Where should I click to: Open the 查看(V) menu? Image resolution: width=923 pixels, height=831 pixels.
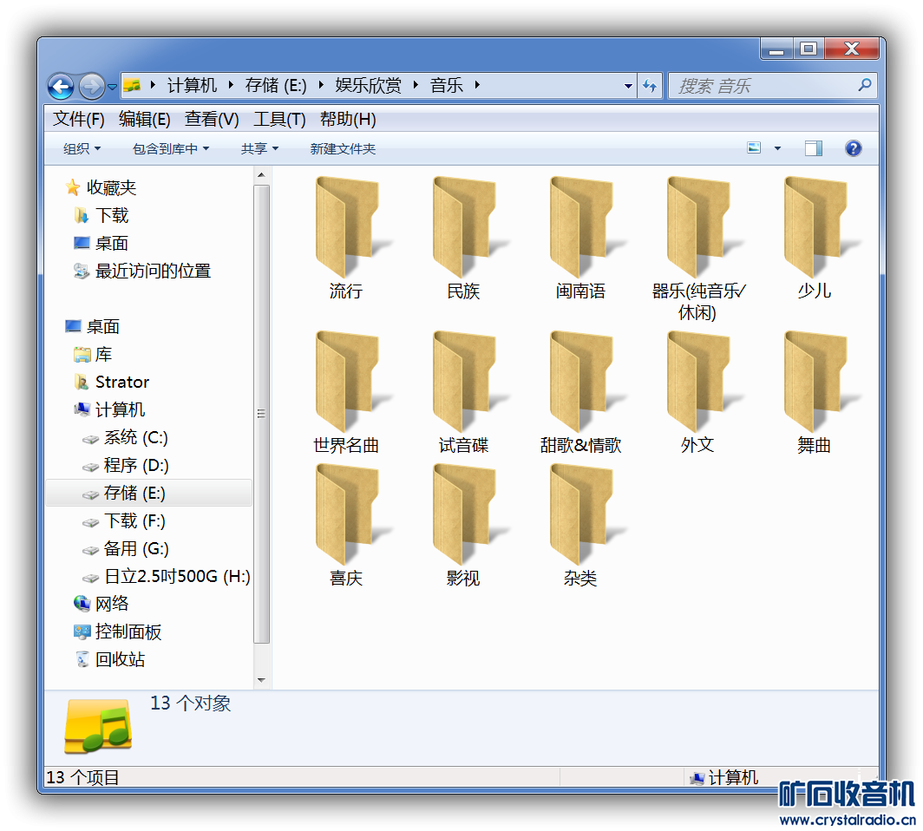pos(212,120)
